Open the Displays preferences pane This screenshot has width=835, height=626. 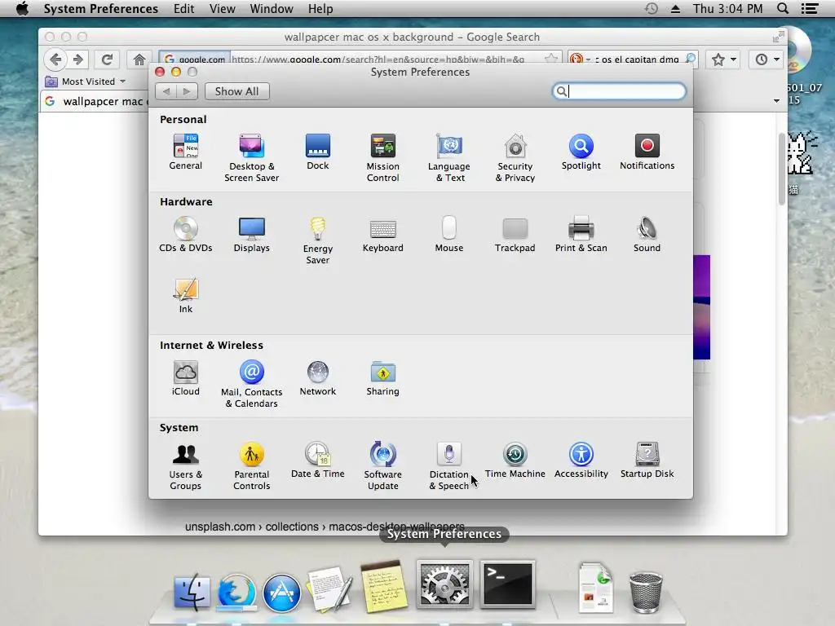(x=251, y=234)
